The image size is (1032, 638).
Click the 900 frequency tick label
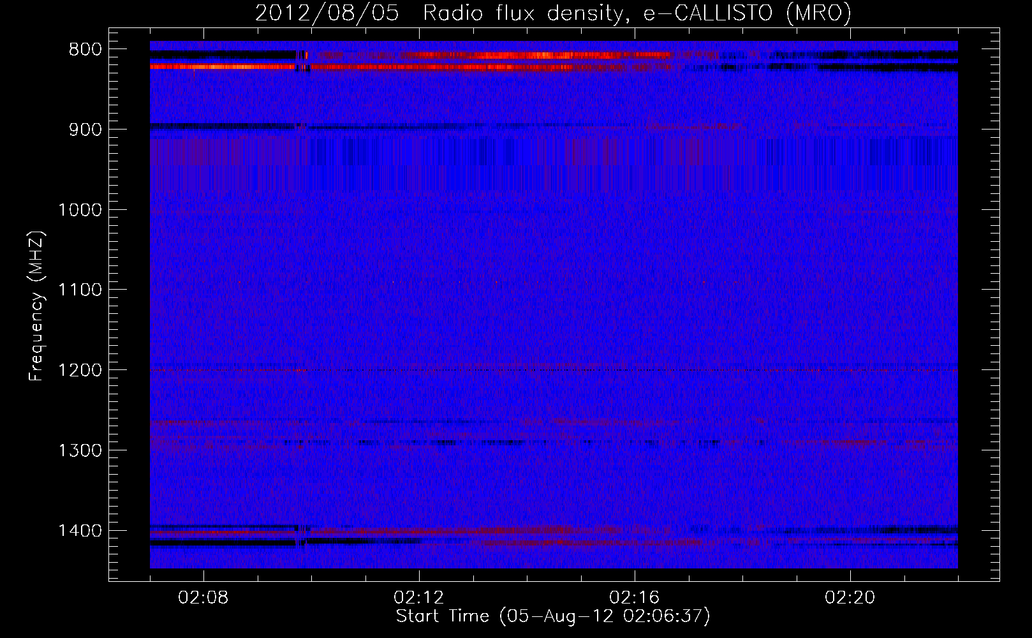(85, 130)
